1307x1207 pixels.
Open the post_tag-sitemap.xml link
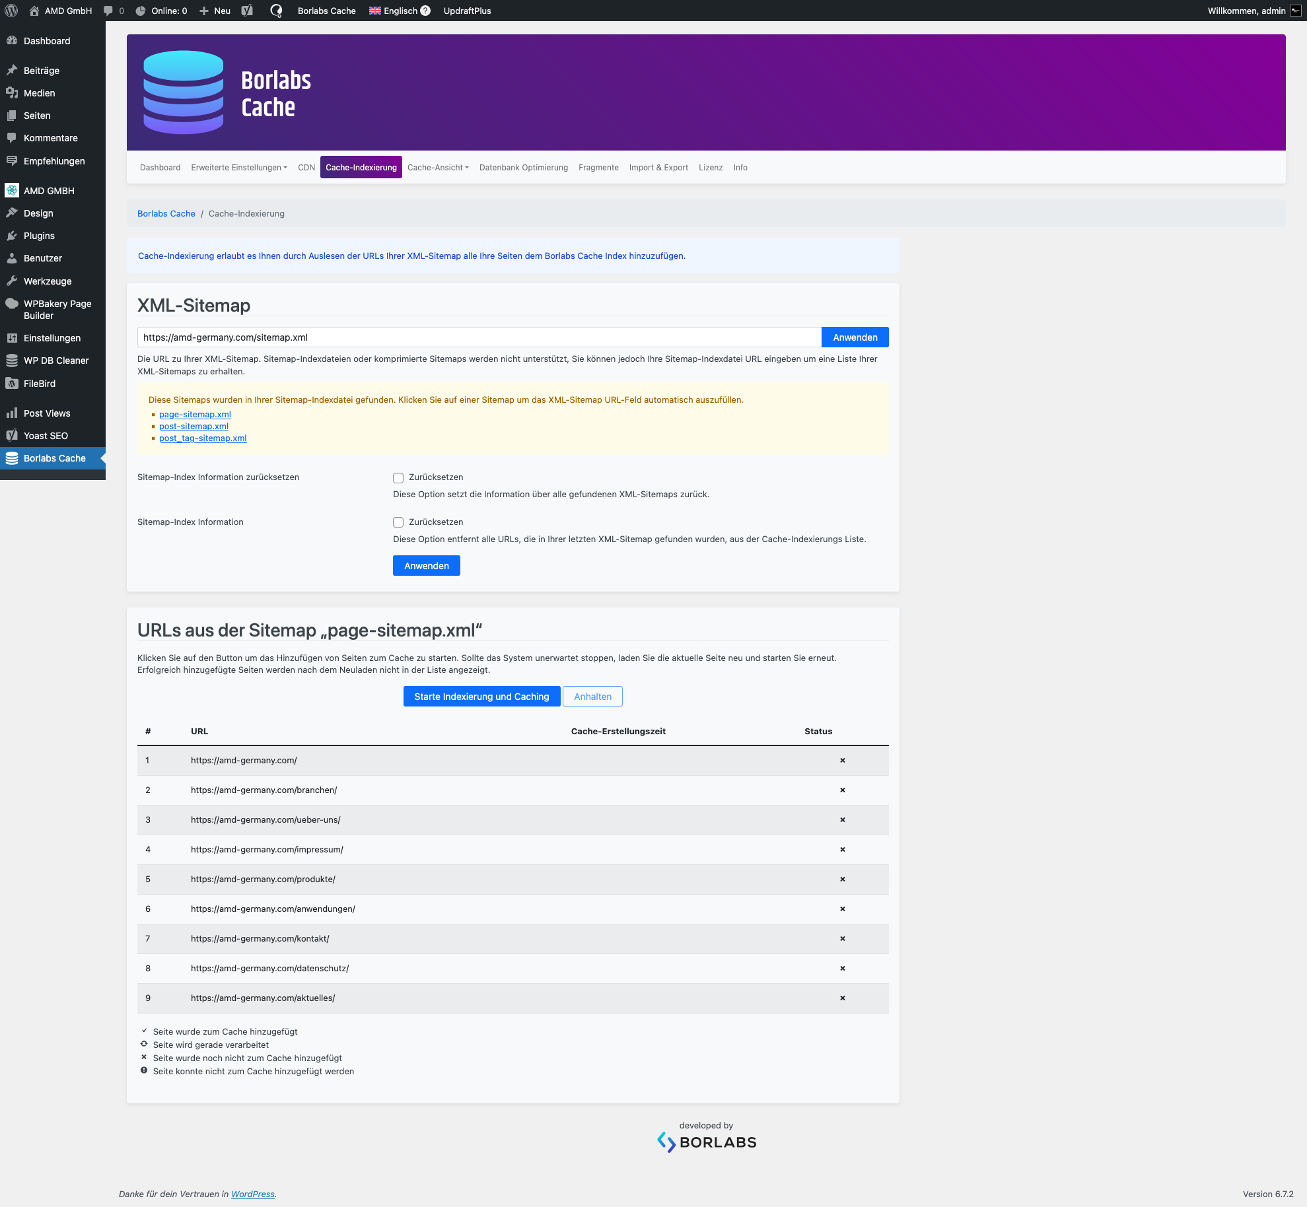click(203, 438)
